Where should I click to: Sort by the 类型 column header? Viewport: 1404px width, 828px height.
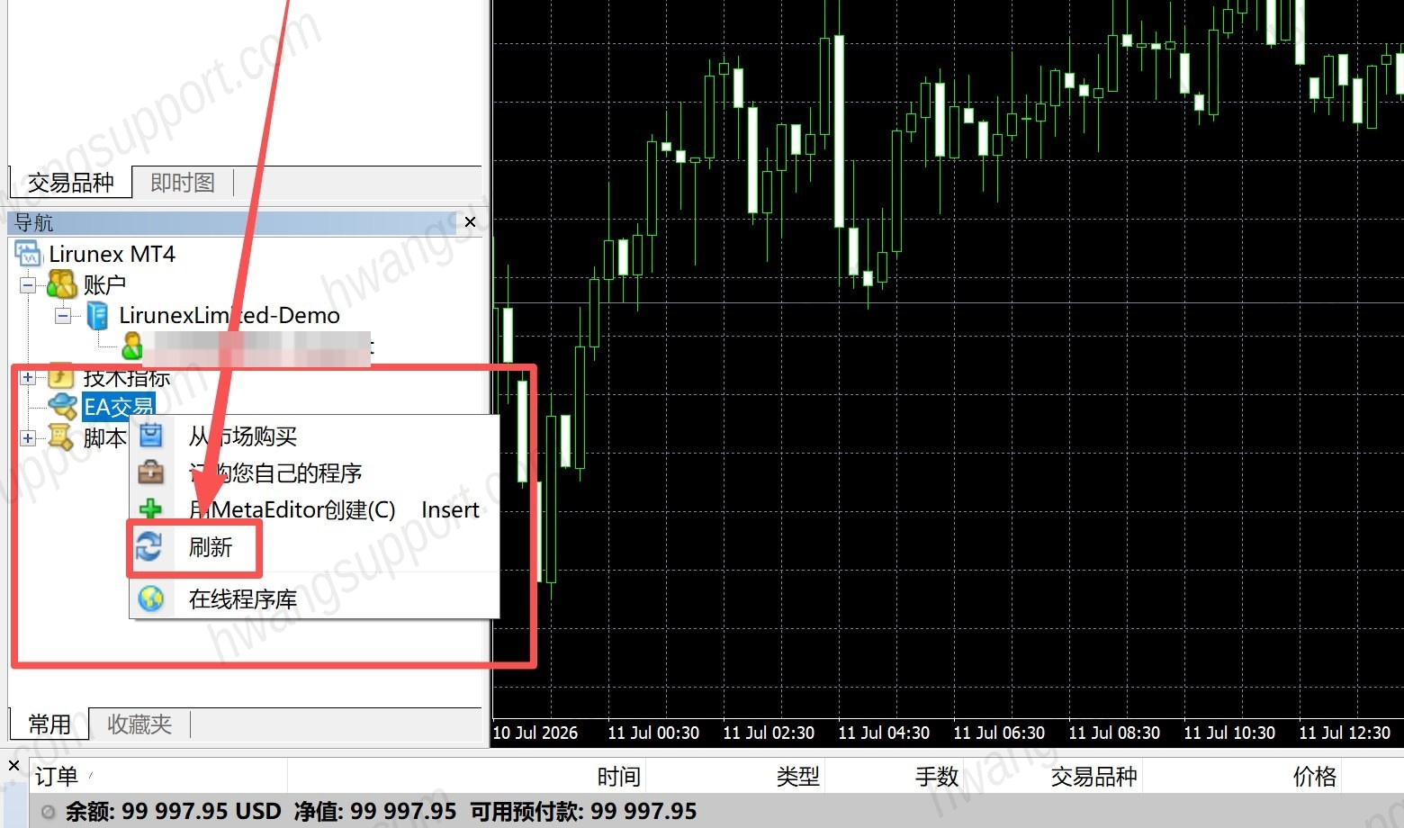pos(734,776)
